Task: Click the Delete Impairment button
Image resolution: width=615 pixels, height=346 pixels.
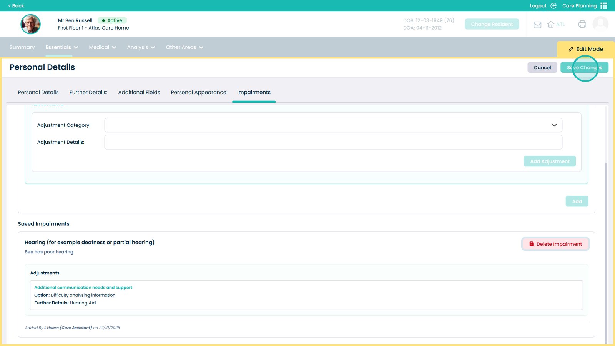Action: tap(555, 244)
